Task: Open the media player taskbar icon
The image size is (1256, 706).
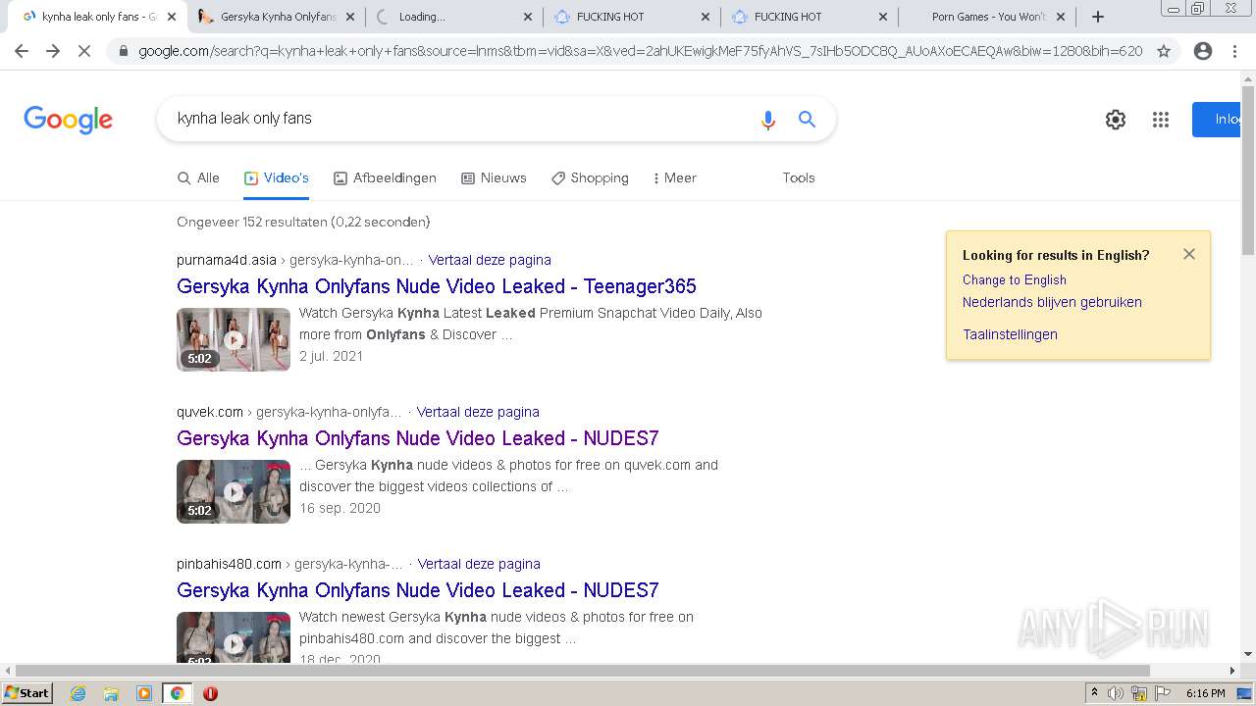Action: [x=144, y=693]
